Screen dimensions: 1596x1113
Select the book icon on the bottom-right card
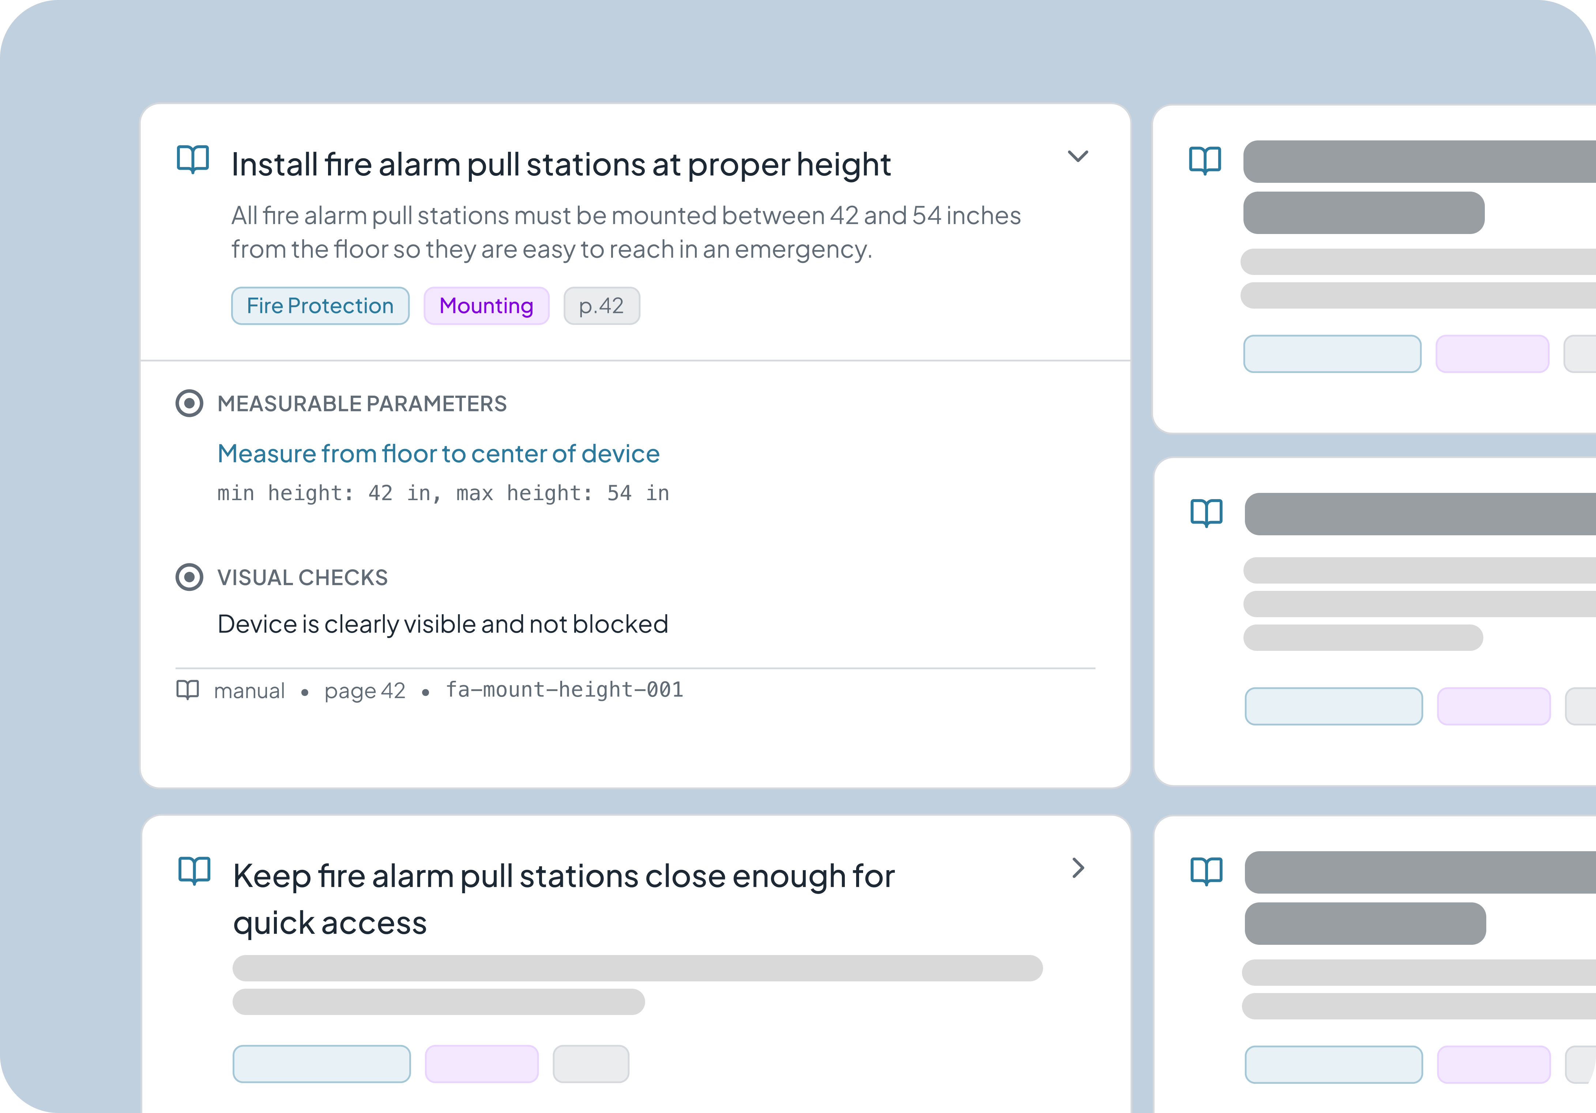coord(1206,873)
